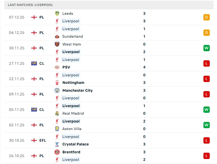The width and height of the screenshot is (217, 164).
Task: Click the PSV club crest icon
Action: [x=57, y=67]
